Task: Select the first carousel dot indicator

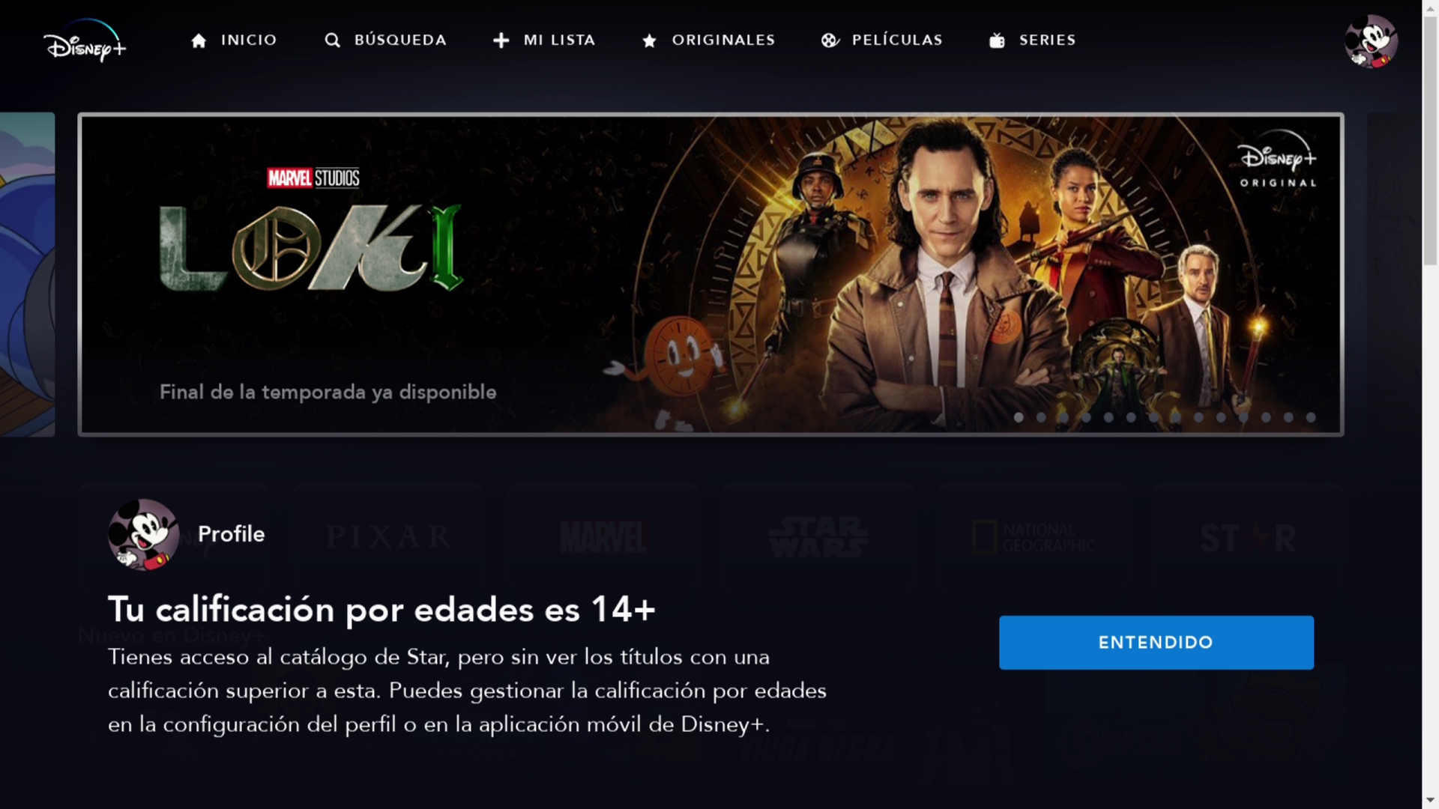Action: click(x=1019, y=417)
